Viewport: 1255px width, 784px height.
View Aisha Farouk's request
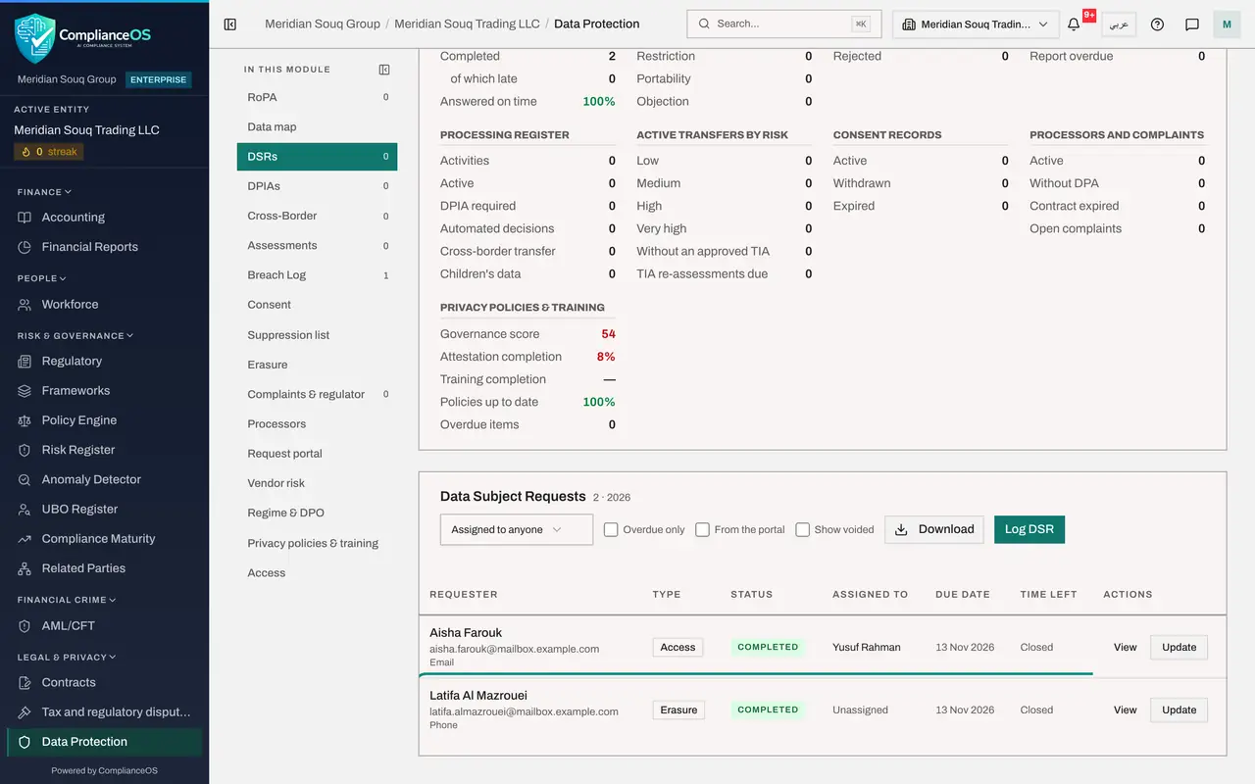pyautogui.click(x=1126, y=647)
